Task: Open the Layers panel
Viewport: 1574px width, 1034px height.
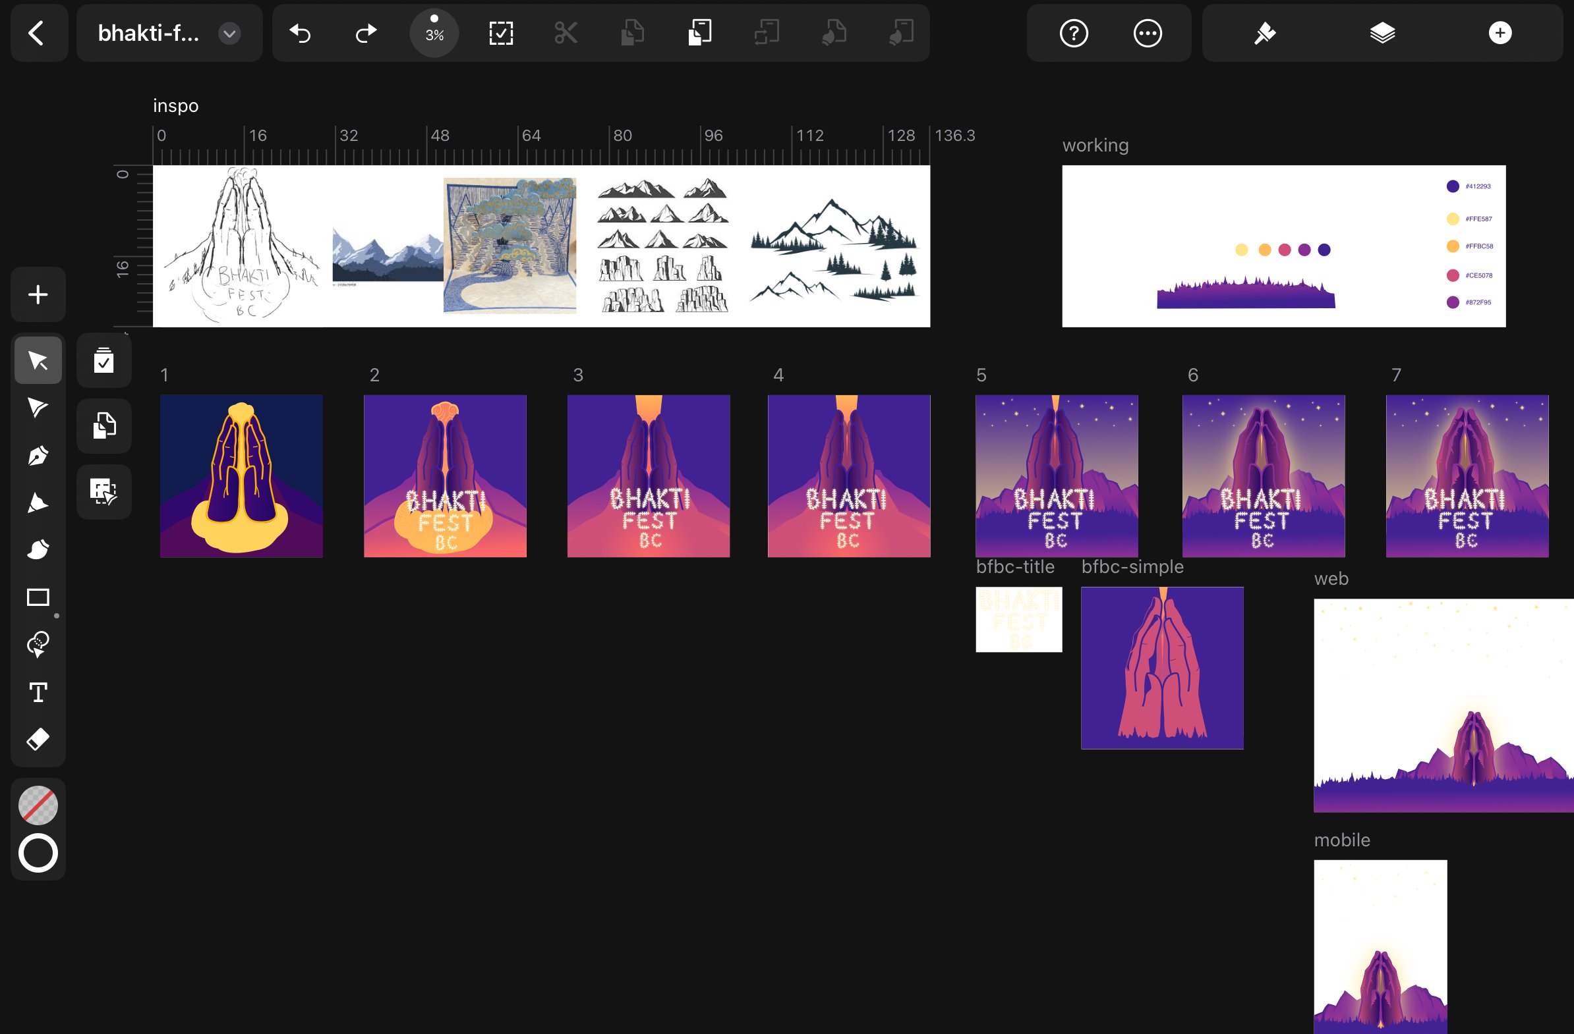Action: click(1382, 33)
